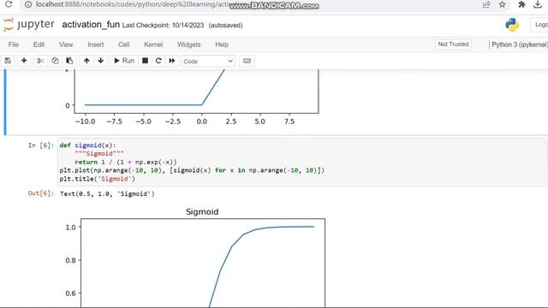Image resolution: width=548 pixels, height=308 pixels.
Task: Open the Edit menu
Action: pos(39,44)
